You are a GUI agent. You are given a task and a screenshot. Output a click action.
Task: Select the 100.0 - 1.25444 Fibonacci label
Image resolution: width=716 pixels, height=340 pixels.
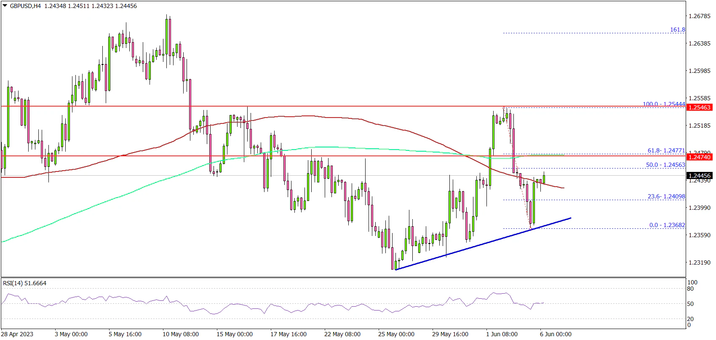point(663,104)
